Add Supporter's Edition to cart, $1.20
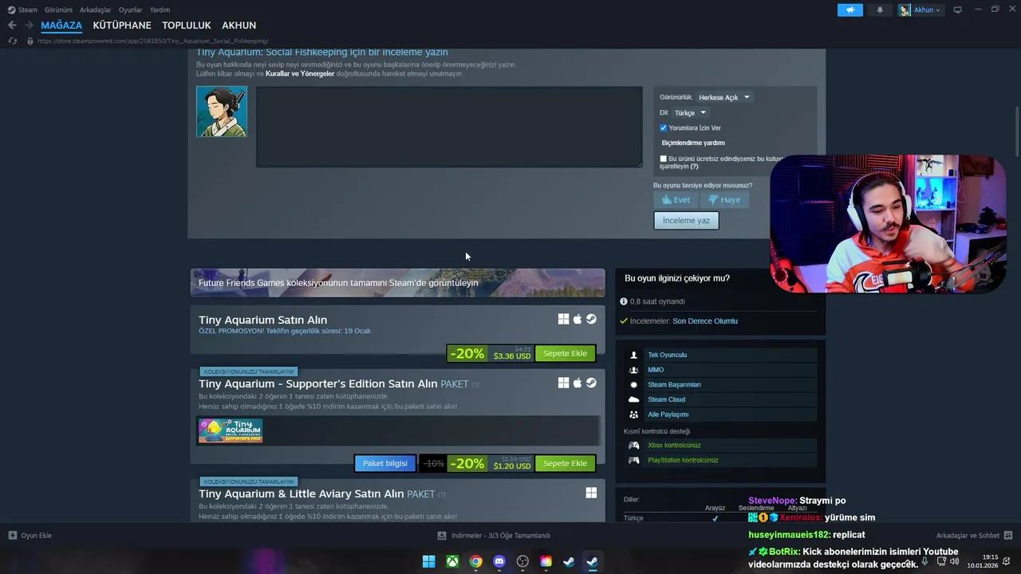Image resolution: width=1021 pixels, height=574 pixels. [565, 463]
